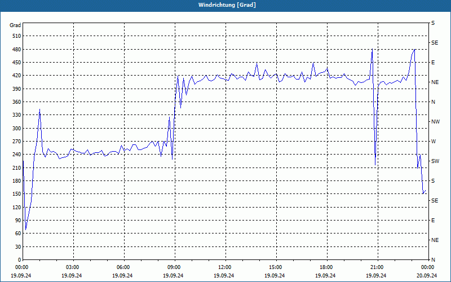Select the 360 degree axis label

(x=17, y=102)
